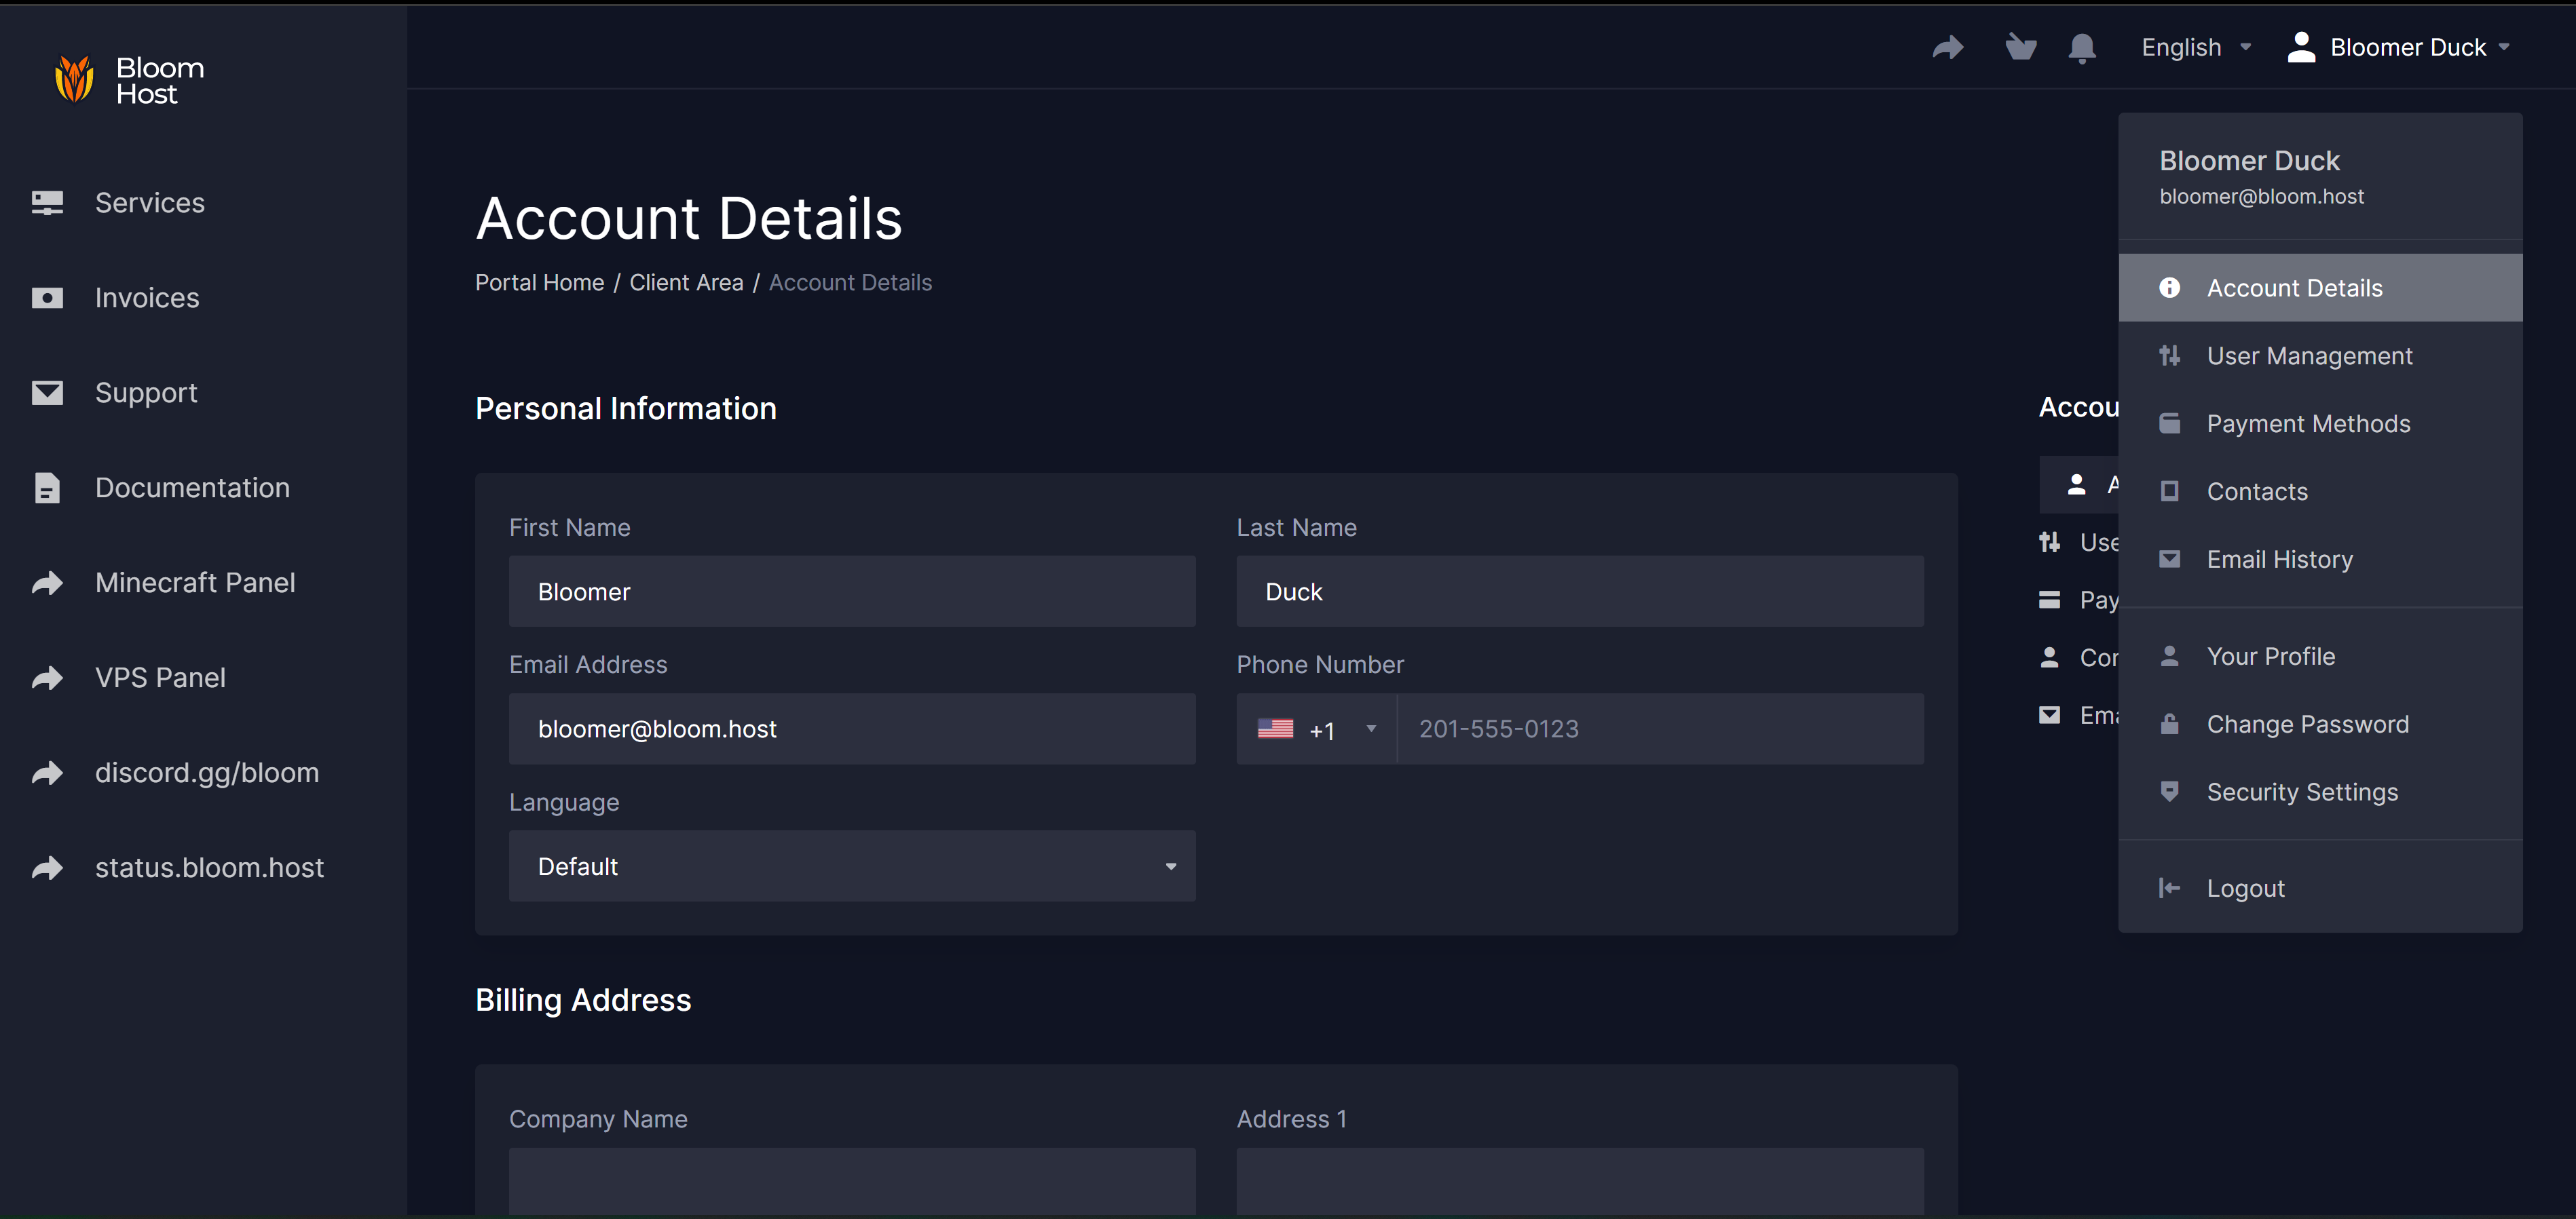The image size is (2576, 1219).
Task: Click the share arrow icon in header
Action: [1947, 47]
